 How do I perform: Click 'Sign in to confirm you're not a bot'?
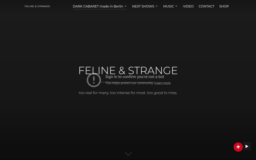(x=135, y=77)
